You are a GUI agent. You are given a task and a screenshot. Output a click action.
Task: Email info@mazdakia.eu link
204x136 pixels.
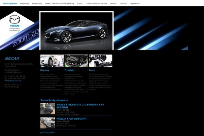pyautogui.click(x=13, y=81)
